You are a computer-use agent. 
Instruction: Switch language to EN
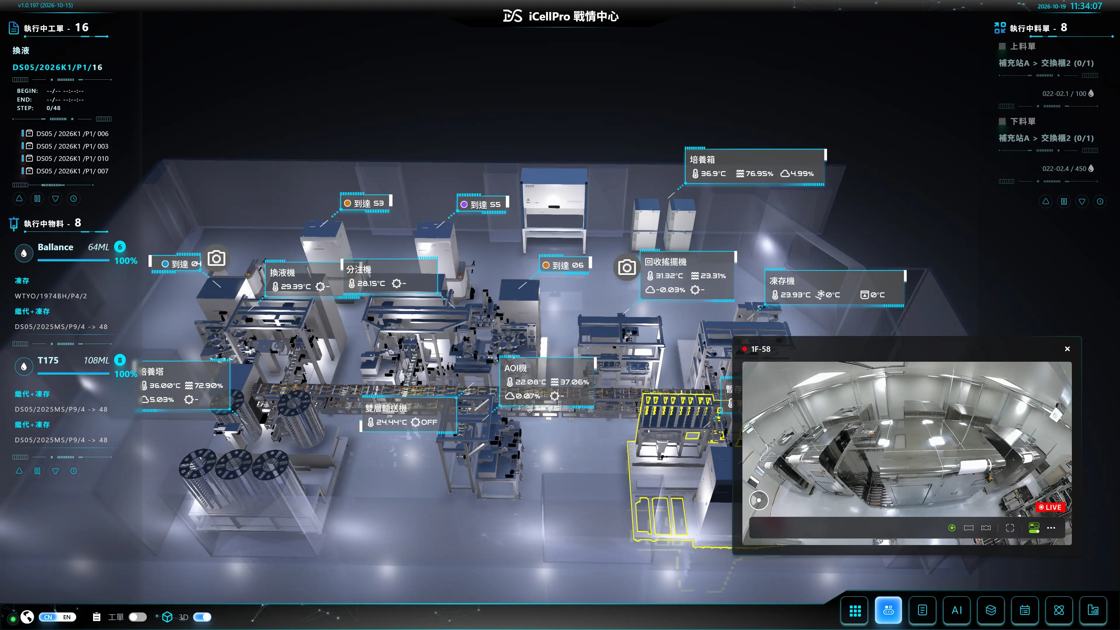pos(67,617)
